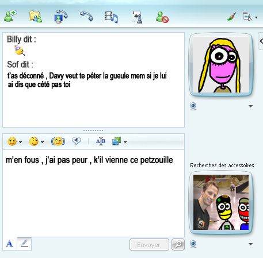Expand the emoticons smiley dropdown
Viewport: 263px width, 258px height.
pos(21,142)
